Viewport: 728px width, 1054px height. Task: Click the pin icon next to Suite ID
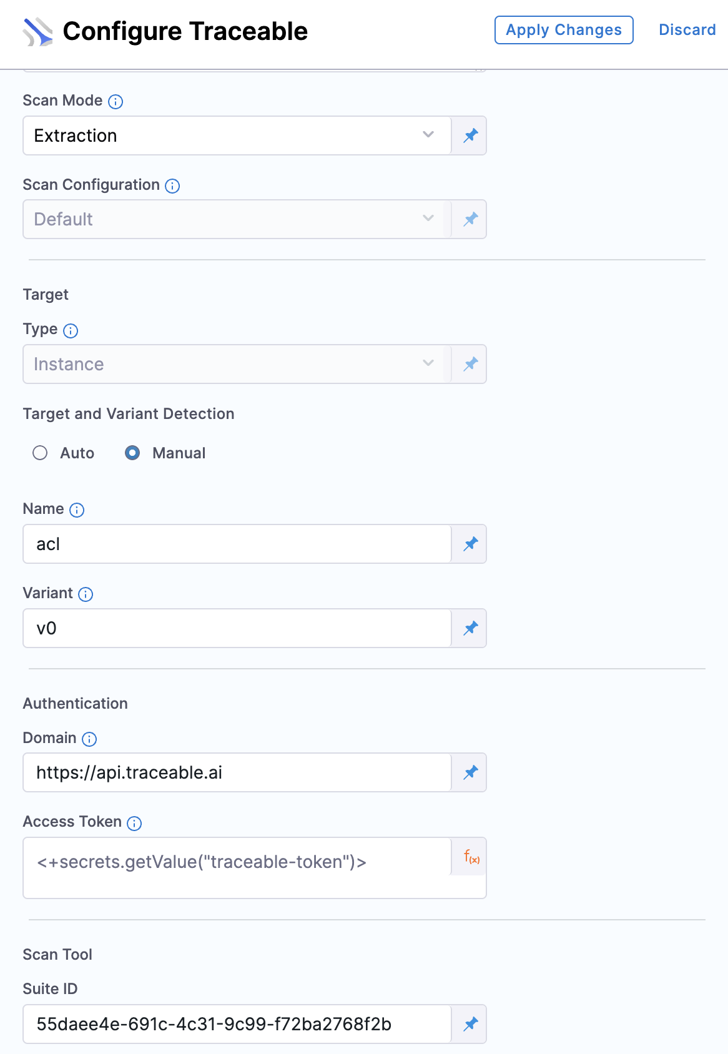(x=470, y=1024)
